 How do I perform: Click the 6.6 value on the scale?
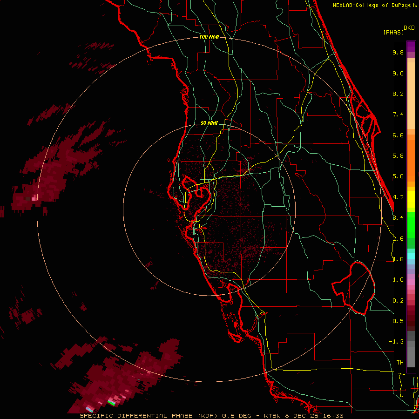tap(398, 135)
